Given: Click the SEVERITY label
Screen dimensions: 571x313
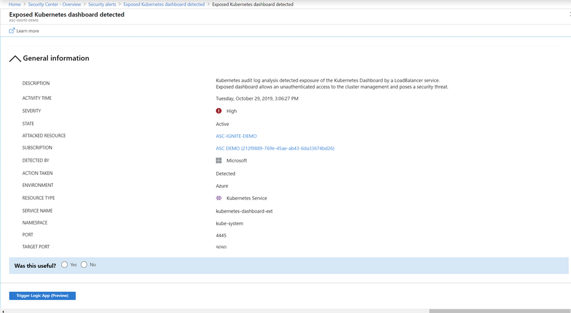Looking at the screenshot, I should [x=31, y=111].
